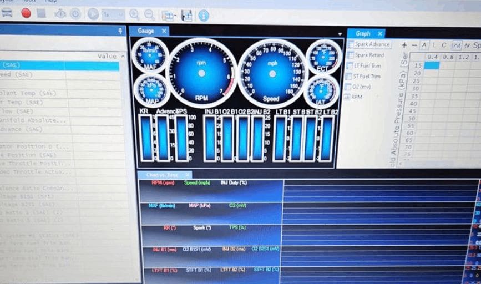This screenshot has height=284, width=481.
Task: Click the TPS vertical bar gauge
Action: pos(181,138)
